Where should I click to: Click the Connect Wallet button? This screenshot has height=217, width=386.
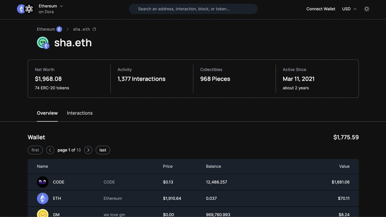pos(321,9)
